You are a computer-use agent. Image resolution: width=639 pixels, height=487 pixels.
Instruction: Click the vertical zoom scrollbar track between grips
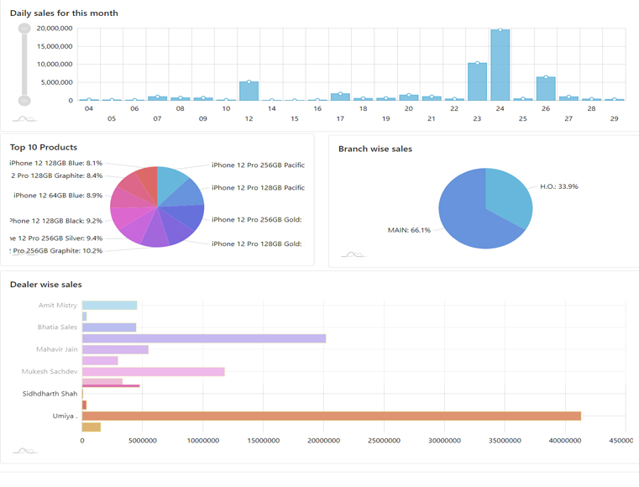[x=24, y=65]
